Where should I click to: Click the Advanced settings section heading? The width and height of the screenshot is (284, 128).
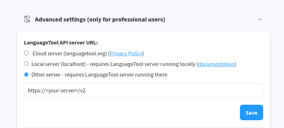(x=100, y=19)
